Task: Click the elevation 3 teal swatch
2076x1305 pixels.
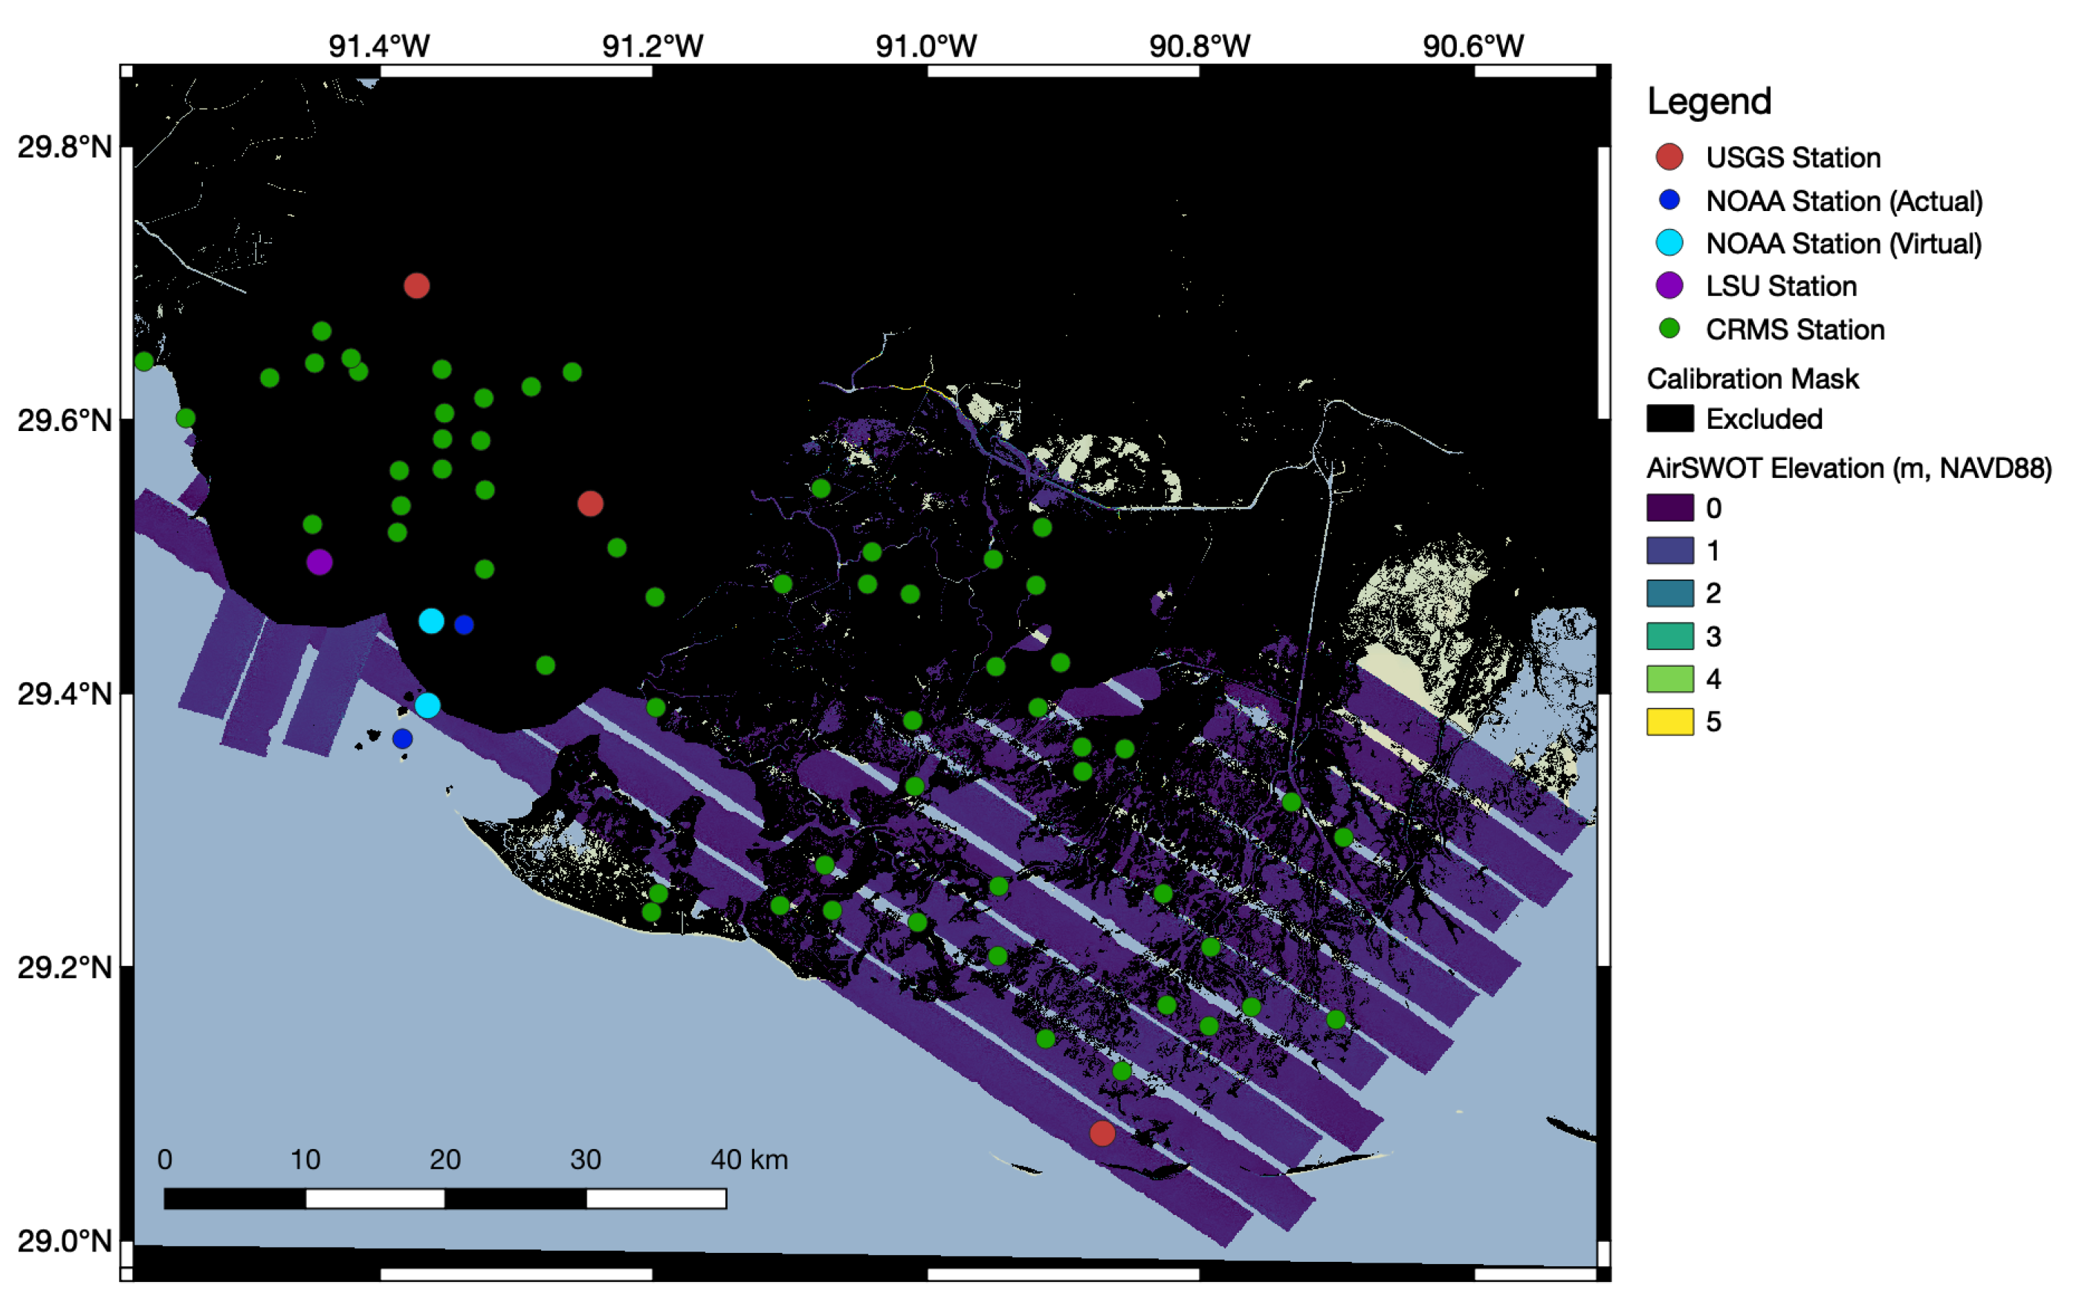Action: point(1670,636)
